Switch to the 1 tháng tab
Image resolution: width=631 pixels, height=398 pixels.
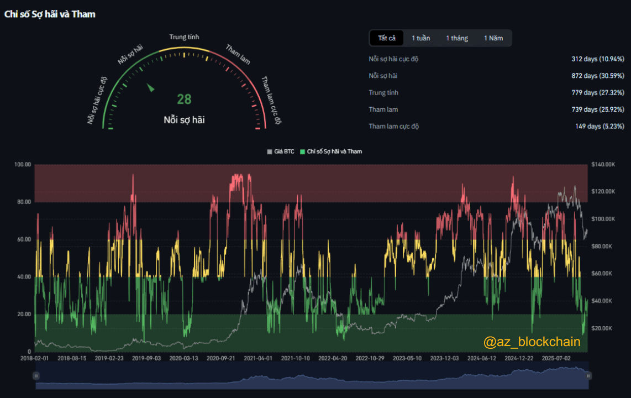(x=457, y=38)
